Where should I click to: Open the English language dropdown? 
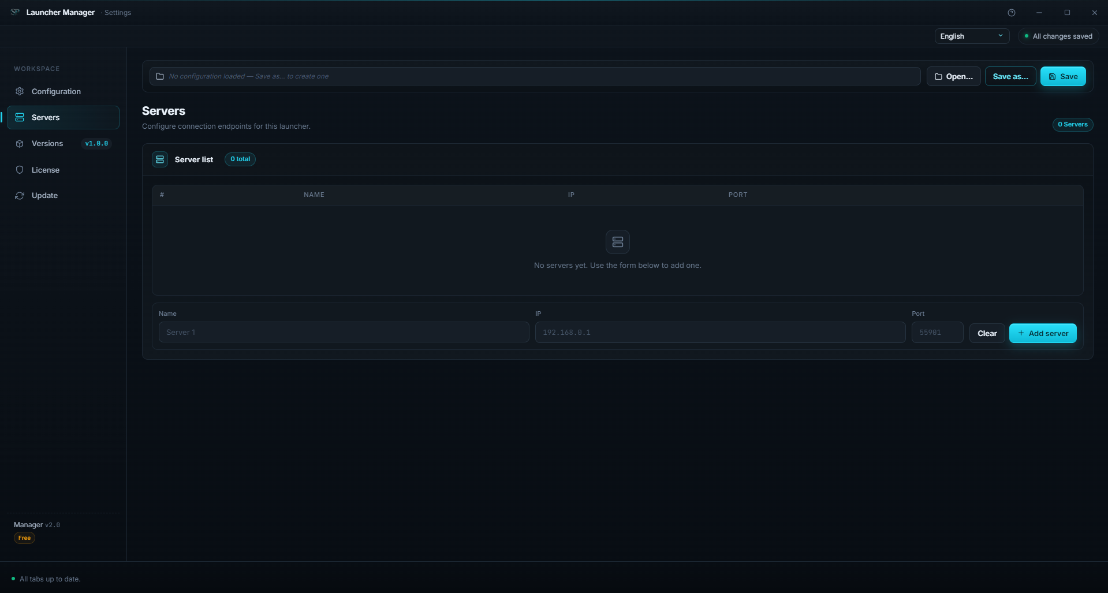[972, 36]
